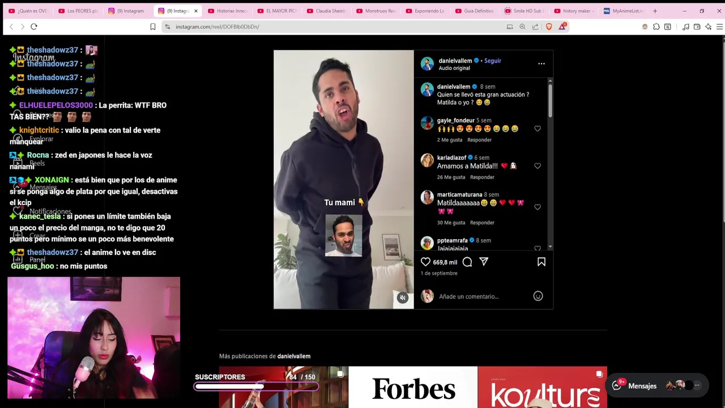View the 26 Me gusta on karladiazof's comment
Screen dimensions: 725x408
(x=451, y=177)
